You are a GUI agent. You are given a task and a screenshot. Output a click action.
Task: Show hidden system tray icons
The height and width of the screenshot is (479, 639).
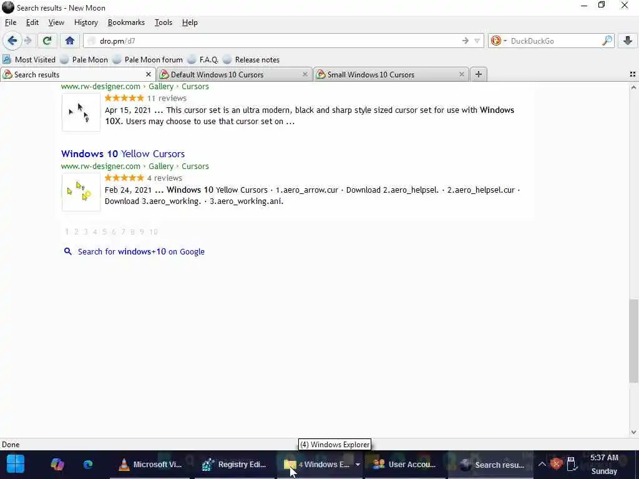[542, 464]
